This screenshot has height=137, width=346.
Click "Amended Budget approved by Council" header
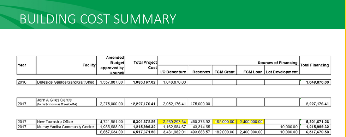point(112,65)
